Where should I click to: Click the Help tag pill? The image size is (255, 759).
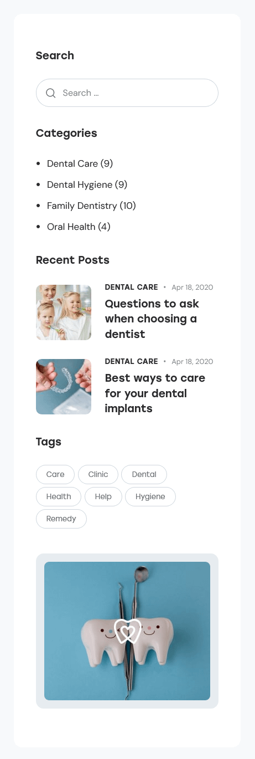pyautogui.click(x=103, y=496)
